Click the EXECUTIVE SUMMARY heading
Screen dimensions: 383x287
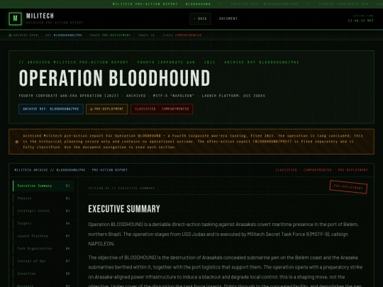(x=124, y=209)
